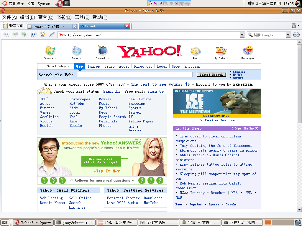Open the 文件 menu
Image resolution: width=302 pixels, height=226 pixels.
[x=9, y=17]
